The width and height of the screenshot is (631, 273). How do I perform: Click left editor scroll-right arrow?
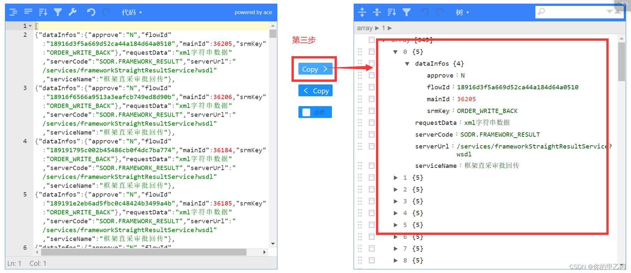pyautogui.click(x=264, y=252)
